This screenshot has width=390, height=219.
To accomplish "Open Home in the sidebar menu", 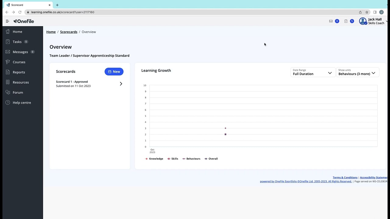I will [17, 32].
